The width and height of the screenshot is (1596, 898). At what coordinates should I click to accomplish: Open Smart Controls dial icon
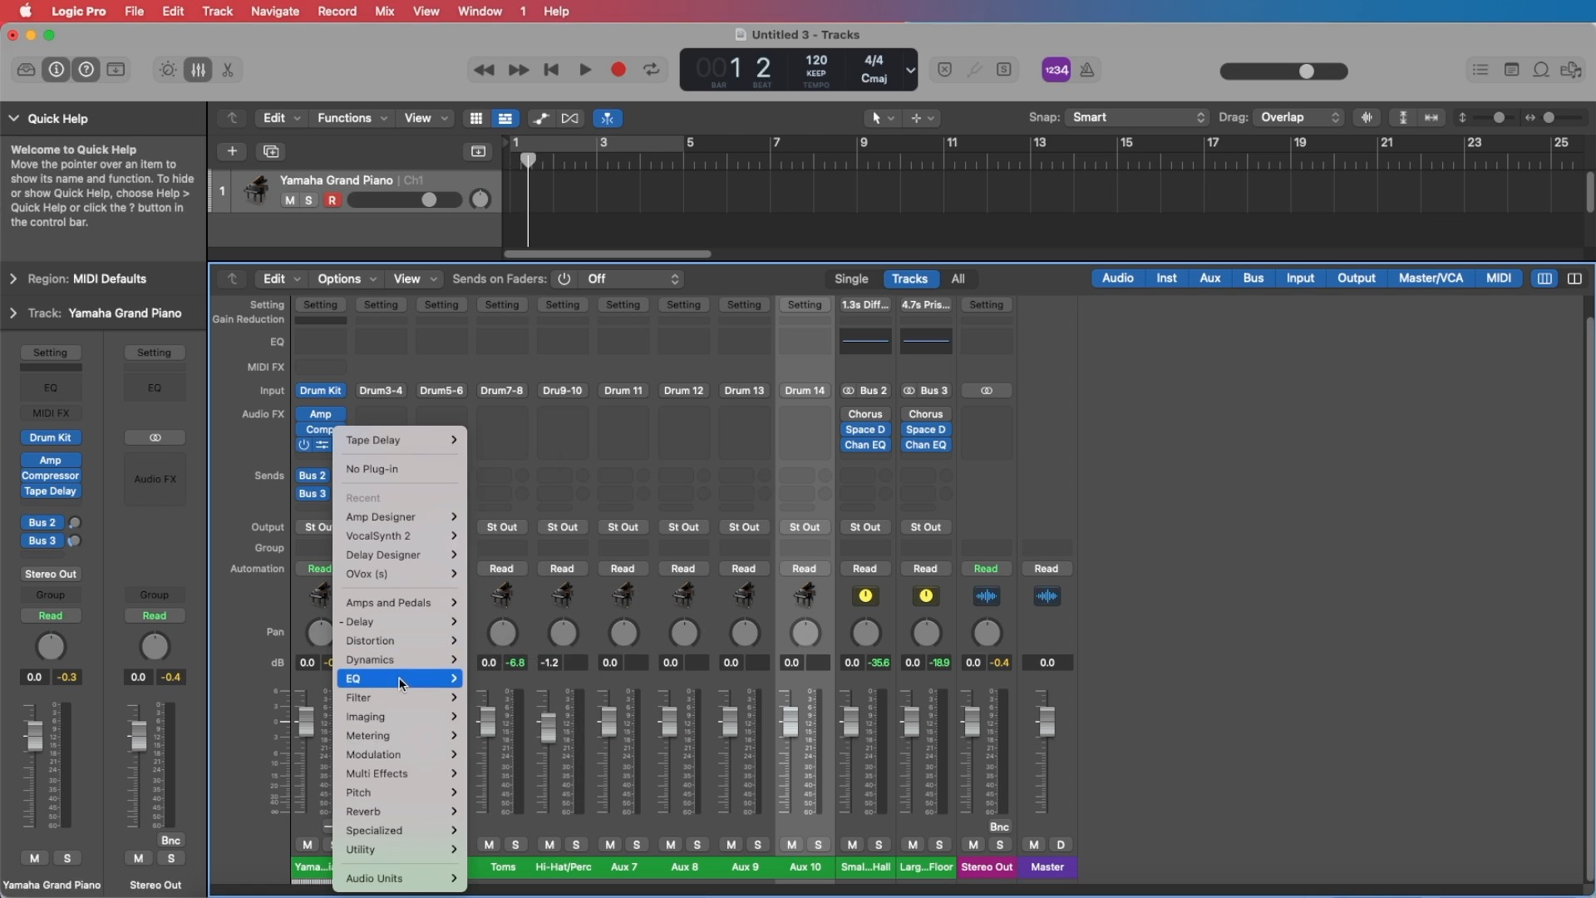pyautogui.click(x=168, y=70)
